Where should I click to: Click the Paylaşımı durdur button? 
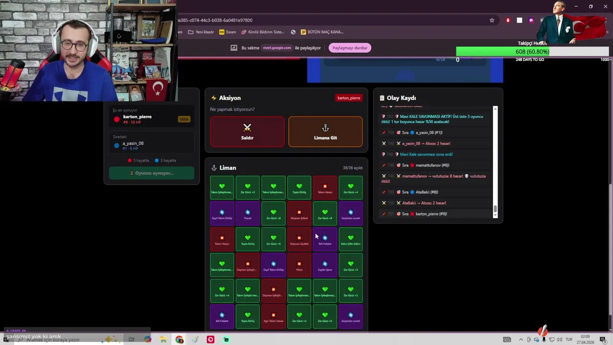(x=350, y=47)
